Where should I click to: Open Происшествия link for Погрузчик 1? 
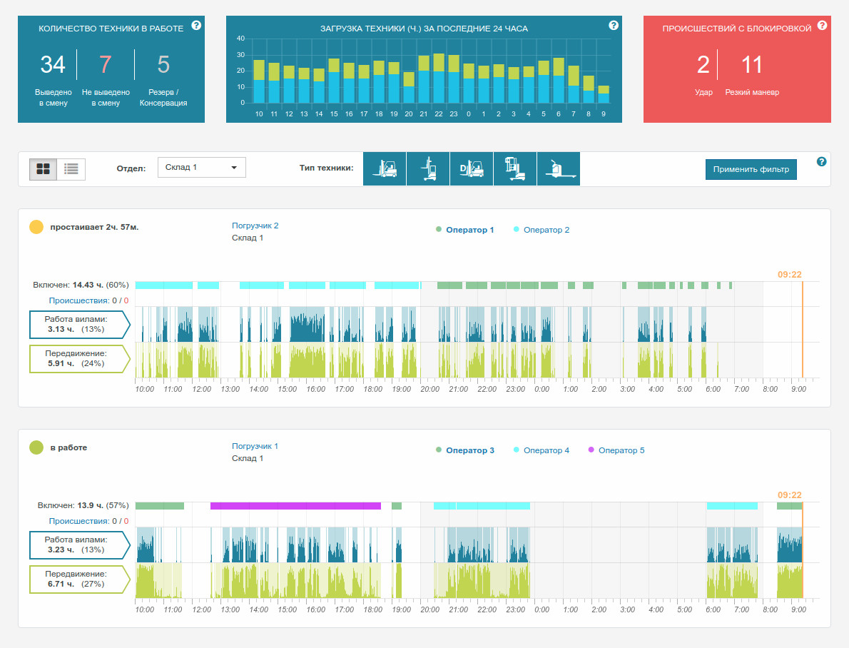pos(79,521)
